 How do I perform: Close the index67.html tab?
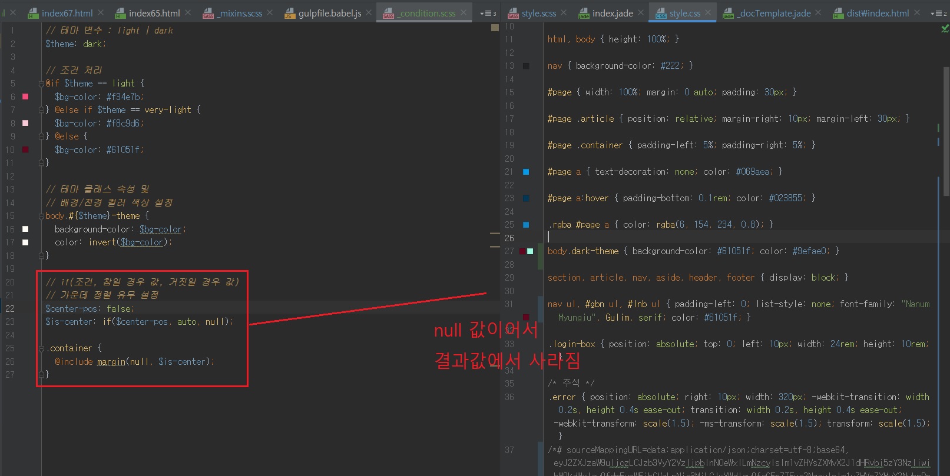pyautogui.click(x=101, y=12)
